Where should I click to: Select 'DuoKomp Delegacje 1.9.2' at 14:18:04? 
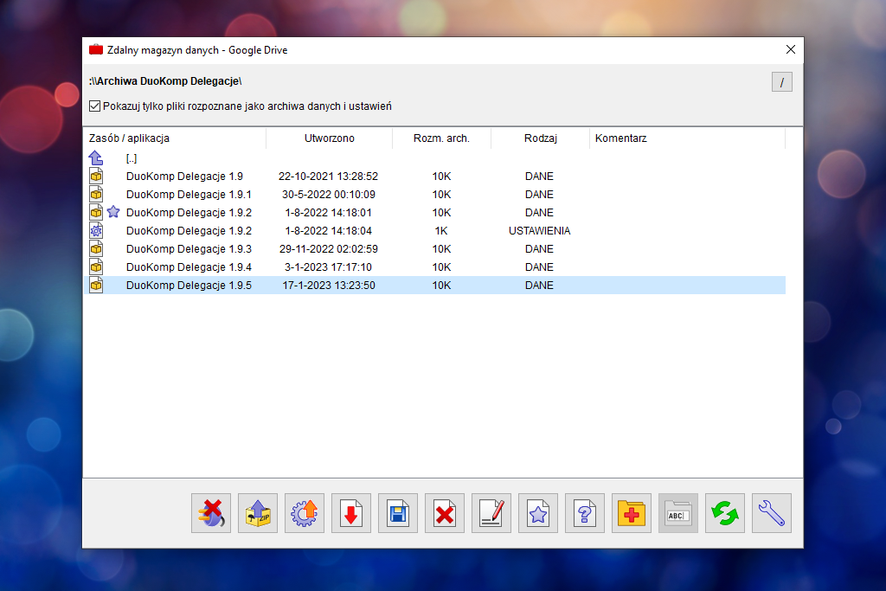[x=434, y=230]
